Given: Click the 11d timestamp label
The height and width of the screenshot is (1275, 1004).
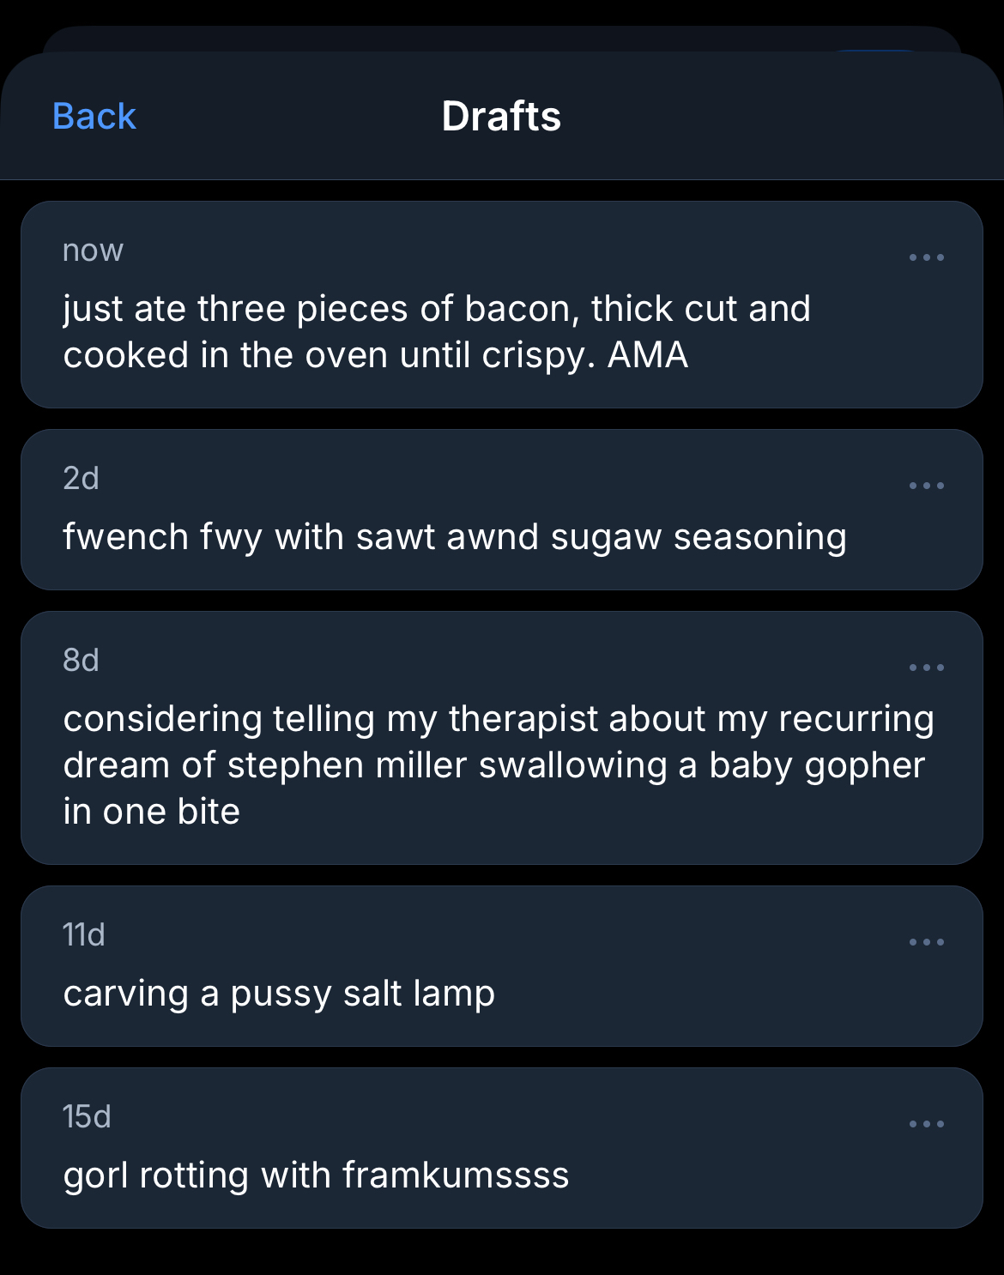Looking at the screenshot, I should click(84, 935).
